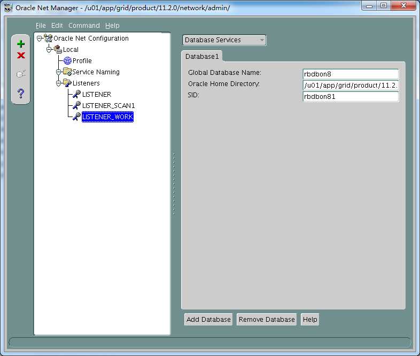Minimize the Oracle Net Manager window
The image size is (420, 356).
pyautogui.click(x=369, y=6)
